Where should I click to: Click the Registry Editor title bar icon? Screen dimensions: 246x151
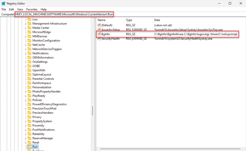3,3
